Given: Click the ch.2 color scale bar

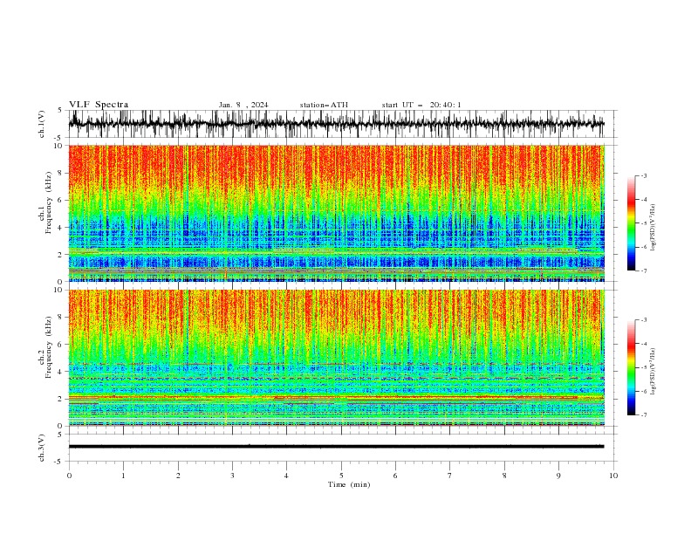Looking at the screenshot, I should tap(631, 367).
